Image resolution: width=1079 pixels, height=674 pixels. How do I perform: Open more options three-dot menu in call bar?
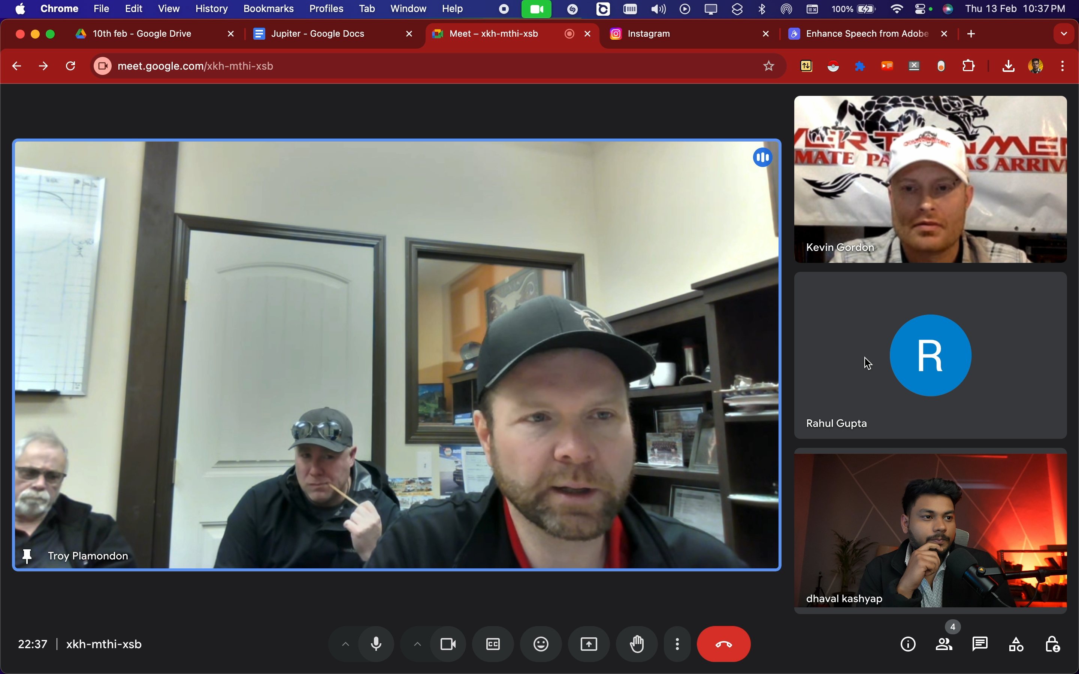(677, 644)
